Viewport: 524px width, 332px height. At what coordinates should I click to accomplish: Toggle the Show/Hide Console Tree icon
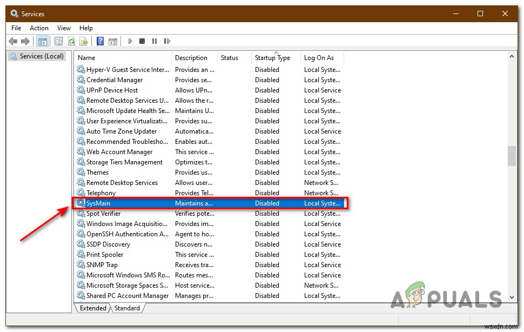point(43,41)
